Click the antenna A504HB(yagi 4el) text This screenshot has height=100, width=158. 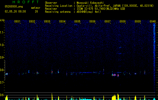89,12
